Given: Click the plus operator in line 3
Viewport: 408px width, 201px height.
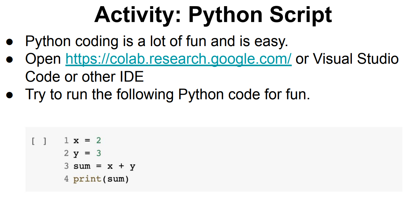Looking at the screenshot, I should [121, 166].
